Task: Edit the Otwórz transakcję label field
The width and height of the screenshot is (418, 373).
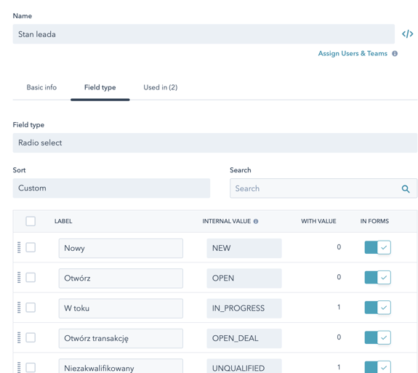Action: coord(121,338)
